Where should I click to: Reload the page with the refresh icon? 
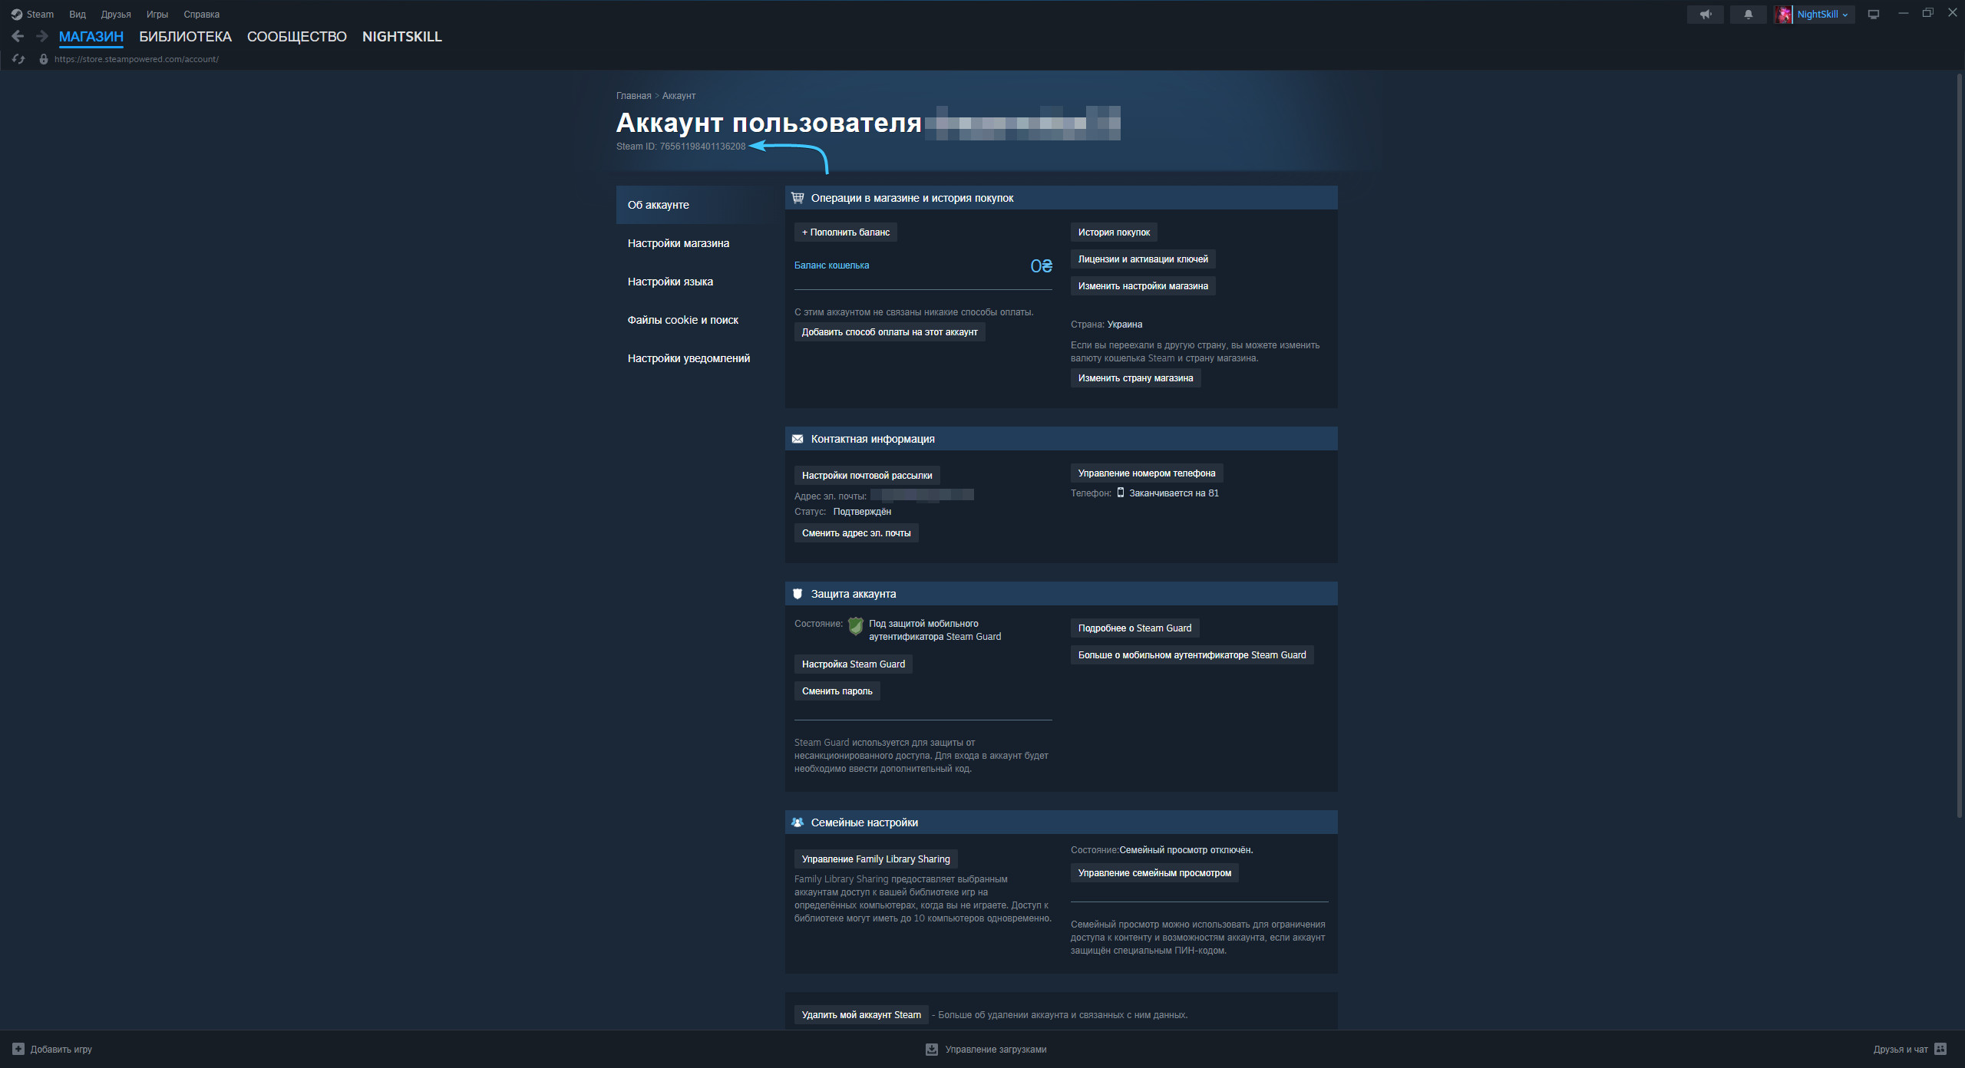tap(18, 59)
